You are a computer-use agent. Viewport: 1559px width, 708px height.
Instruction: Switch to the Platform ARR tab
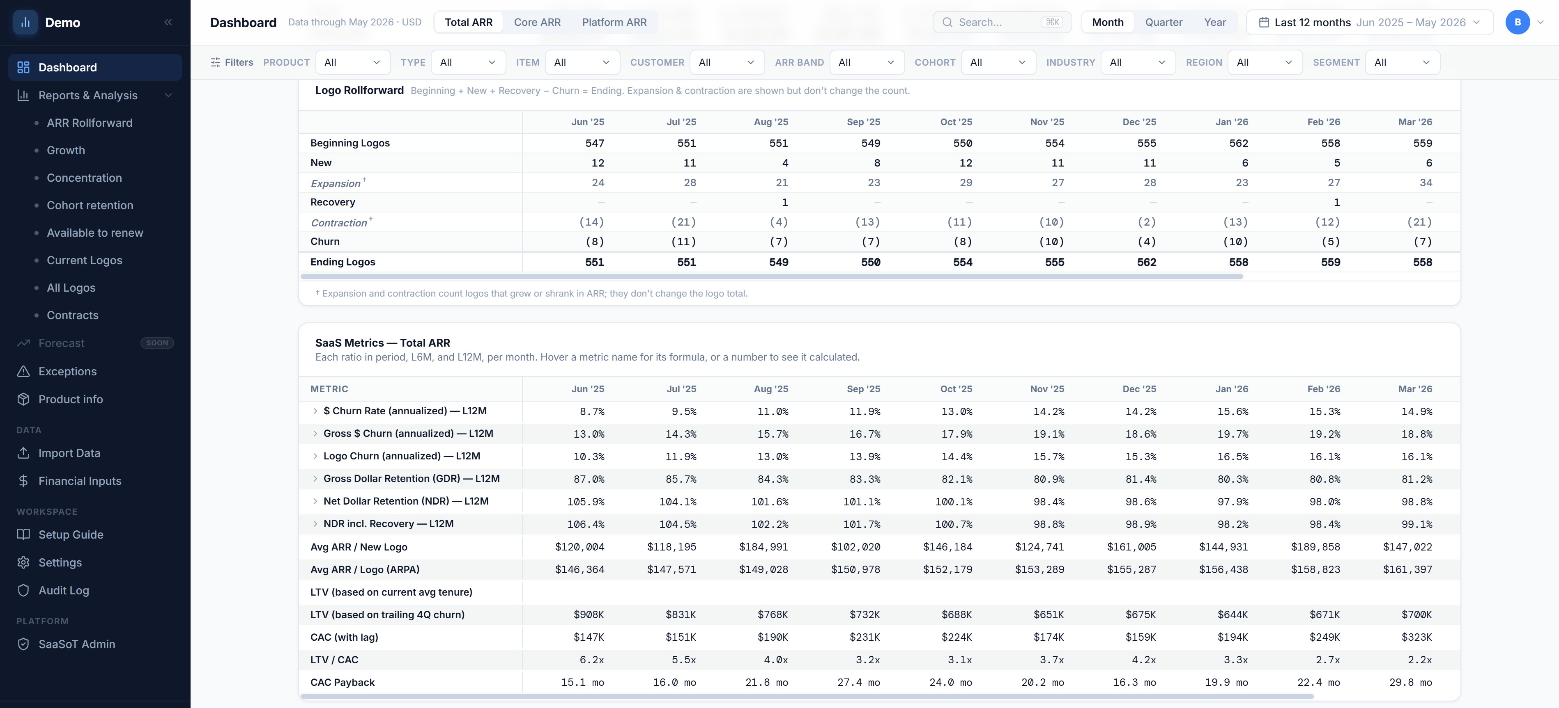(614, 23)
